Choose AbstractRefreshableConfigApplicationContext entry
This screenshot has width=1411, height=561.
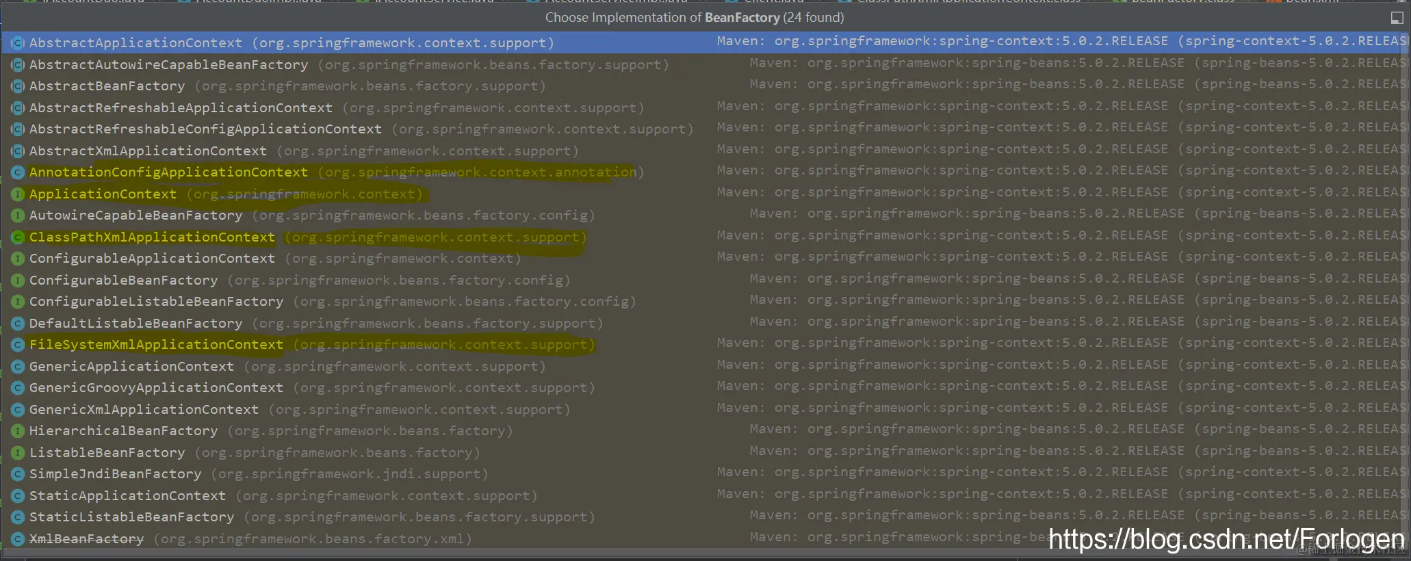205,129
